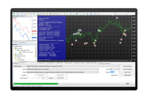Tick the Optimization checkbox
The width and height of the screenshot is (147, 97).
(119, 75)
